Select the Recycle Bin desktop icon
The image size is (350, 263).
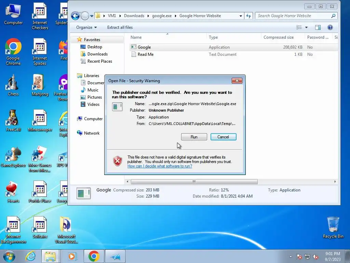tap(333, 228)
